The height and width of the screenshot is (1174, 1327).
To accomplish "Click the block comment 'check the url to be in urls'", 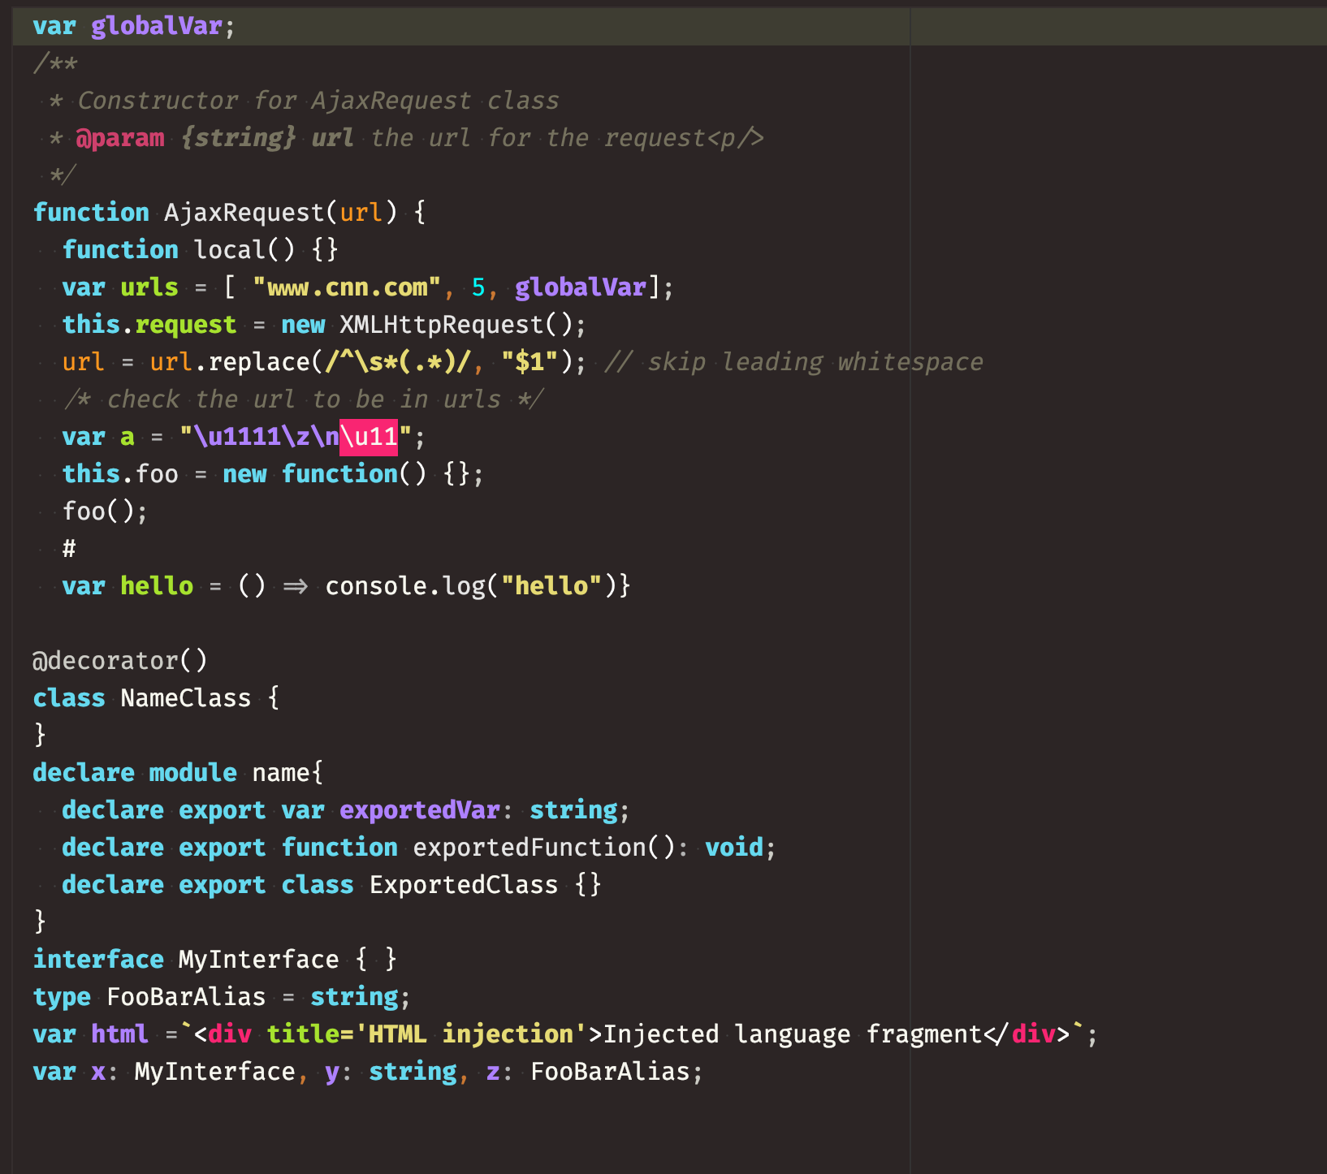I will click(303, 399).
